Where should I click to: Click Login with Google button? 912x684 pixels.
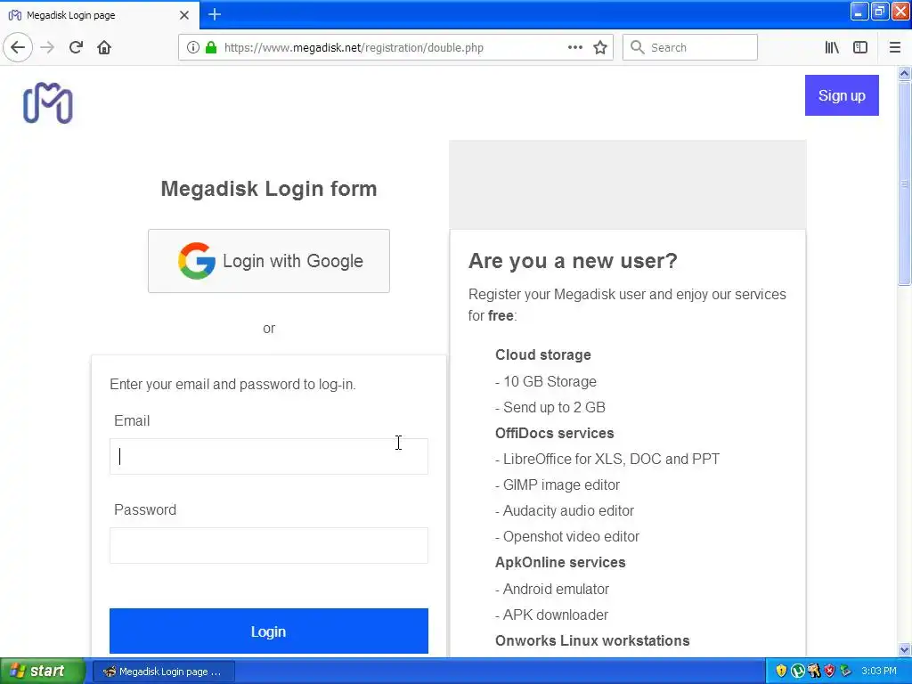click(x=269, y=261)
